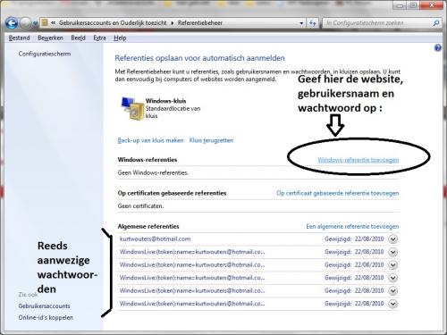
Task: Expand the second WindowsLive token credential chevron
Action: coord(393,265)
